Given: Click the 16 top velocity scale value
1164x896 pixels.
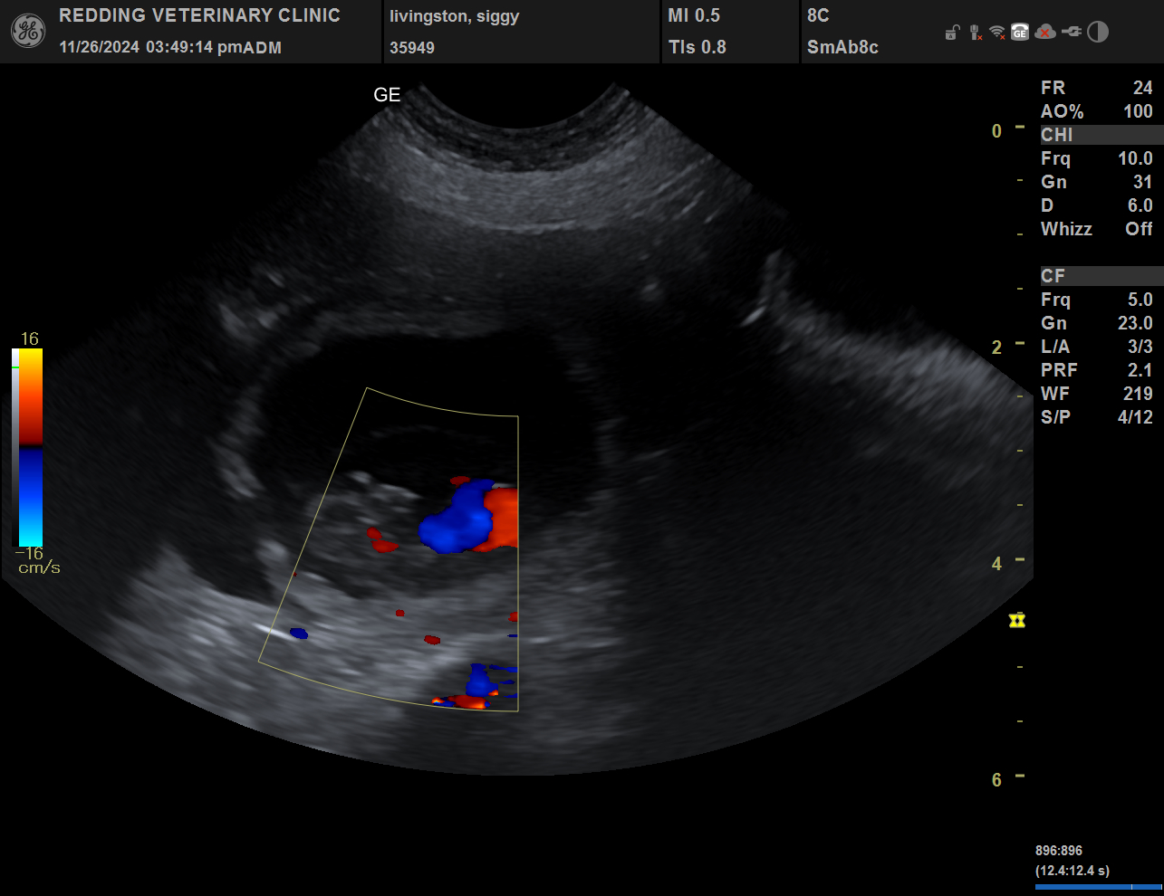Looking at the screenshot, I should point(30,339).
